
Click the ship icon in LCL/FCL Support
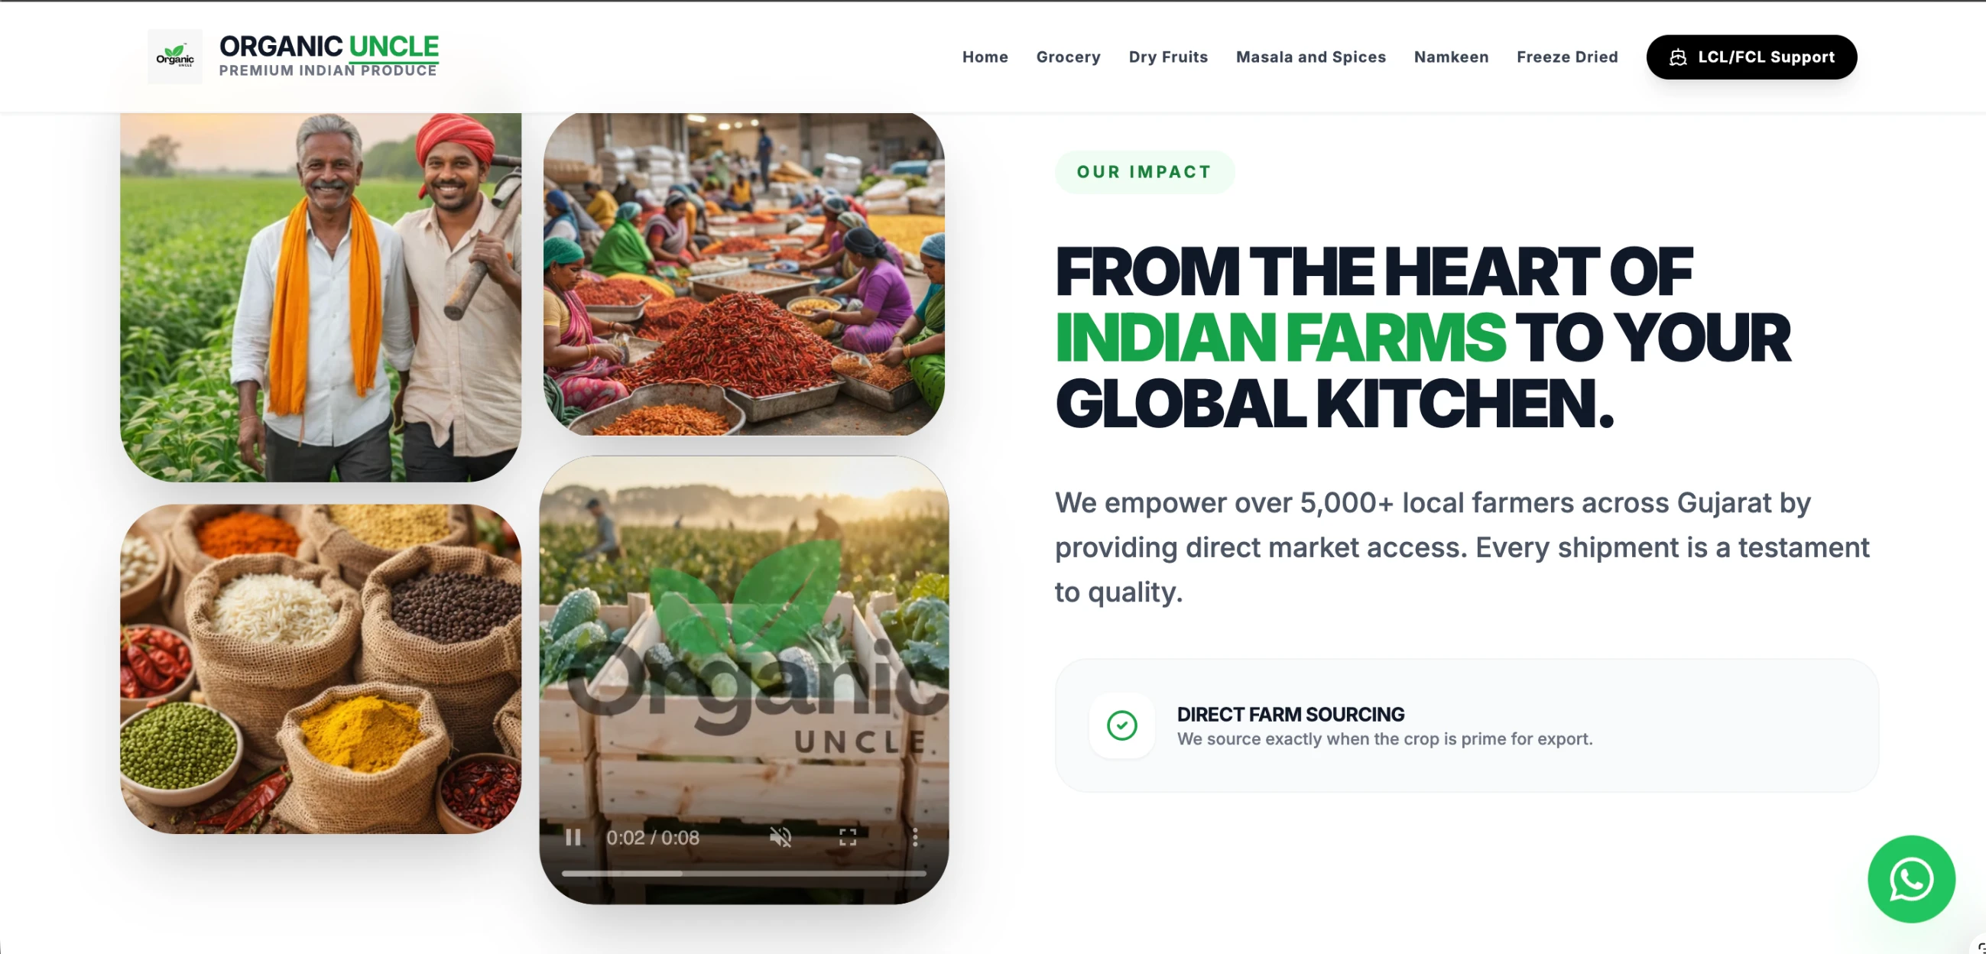(1679, 57)
